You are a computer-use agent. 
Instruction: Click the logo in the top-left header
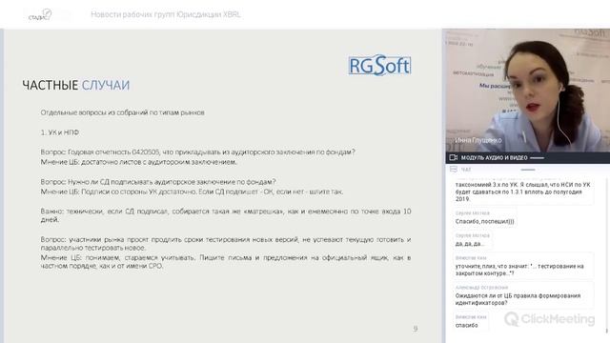coord(40,15)
